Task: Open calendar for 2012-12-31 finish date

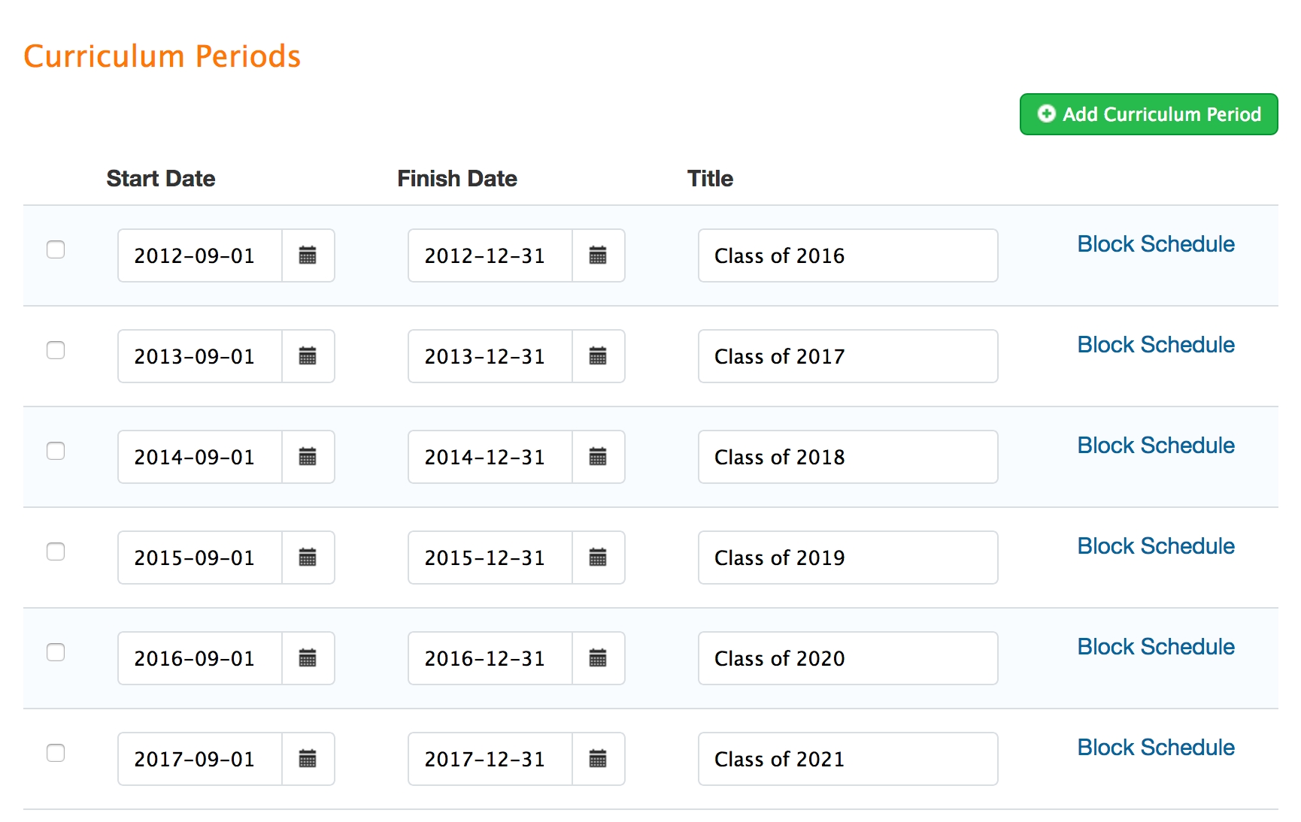Action: point(598,255)
